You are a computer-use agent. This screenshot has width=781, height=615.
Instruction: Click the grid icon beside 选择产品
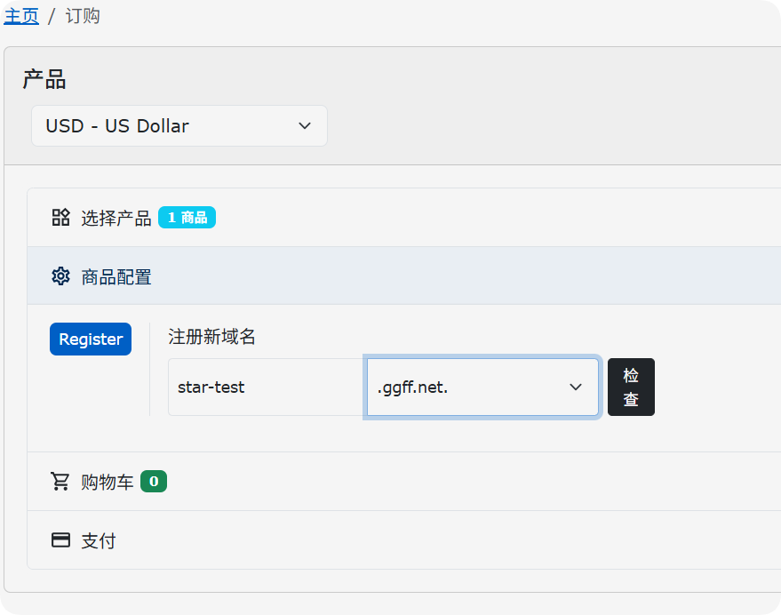pos(60,216)
